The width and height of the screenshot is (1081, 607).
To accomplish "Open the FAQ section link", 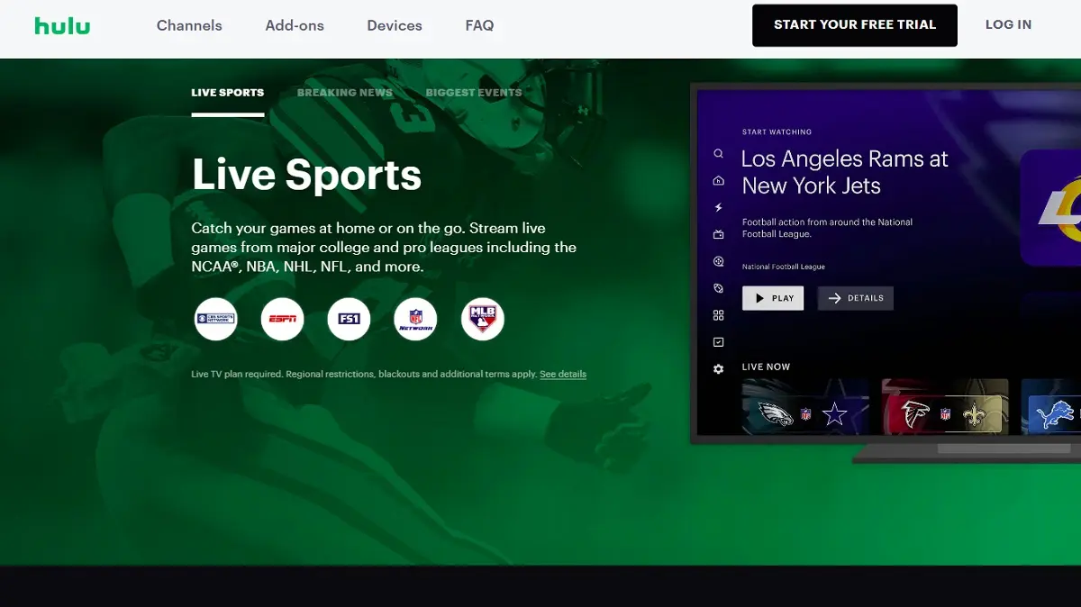I will pos(479,25).
